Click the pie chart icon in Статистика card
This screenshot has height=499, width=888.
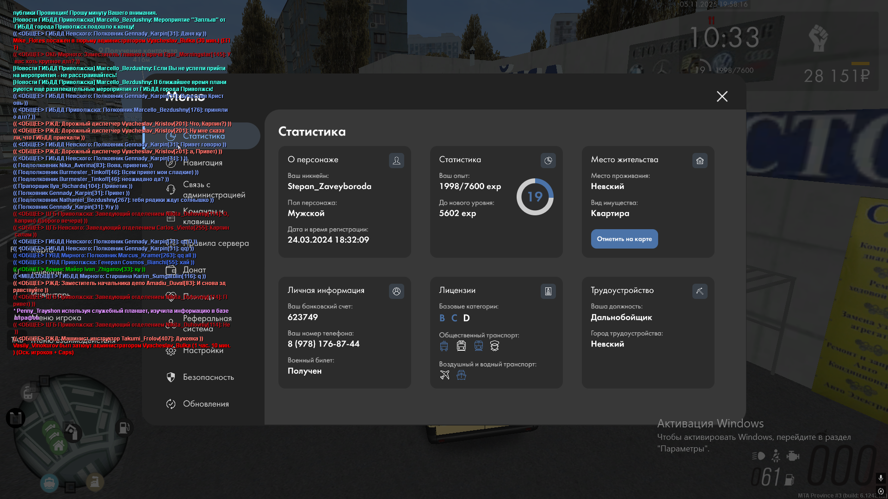click(548, 160)
